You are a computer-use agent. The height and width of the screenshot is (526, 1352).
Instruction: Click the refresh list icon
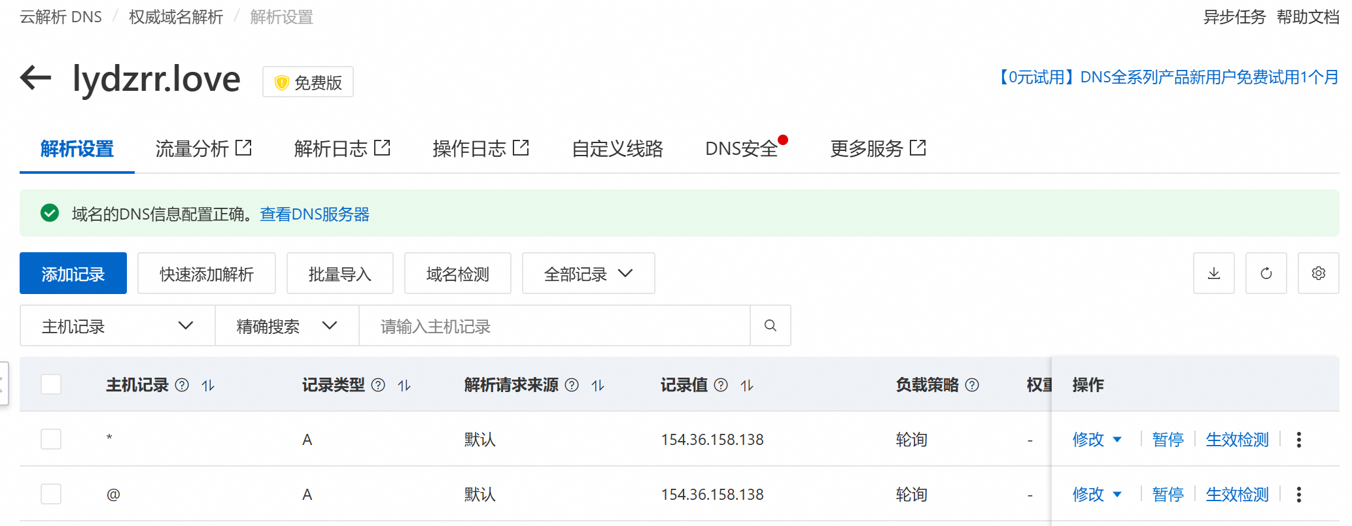point(1266,273)
